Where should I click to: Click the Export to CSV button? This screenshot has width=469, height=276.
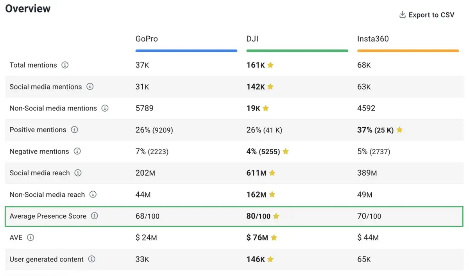[431, 14]
